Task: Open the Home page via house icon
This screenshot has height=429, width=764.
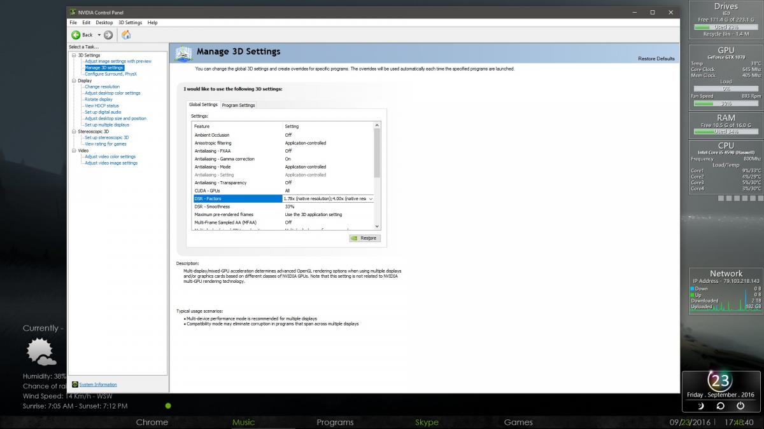Action: coord(126,35)
